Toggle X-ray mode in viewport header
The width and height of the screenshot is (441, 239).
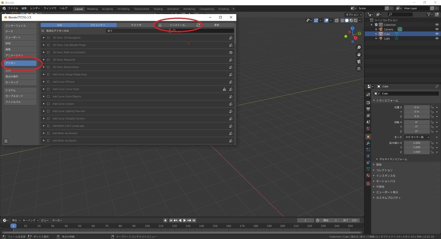[337, 21]
